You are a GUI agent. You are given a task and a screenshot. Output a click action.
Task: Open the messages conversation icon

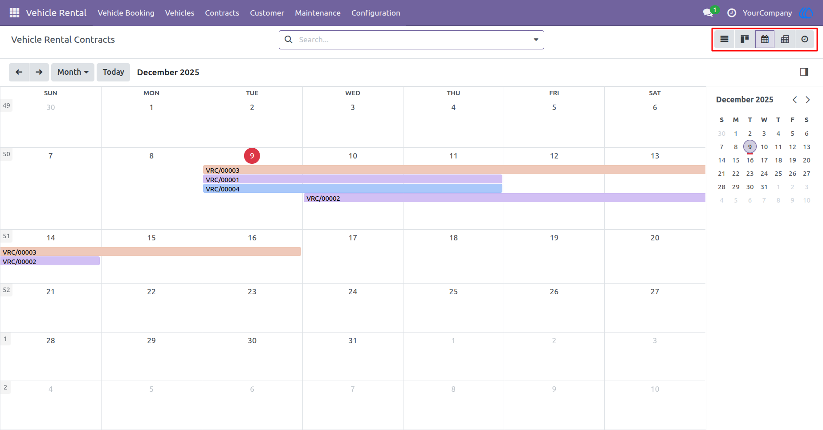(708, 13)
